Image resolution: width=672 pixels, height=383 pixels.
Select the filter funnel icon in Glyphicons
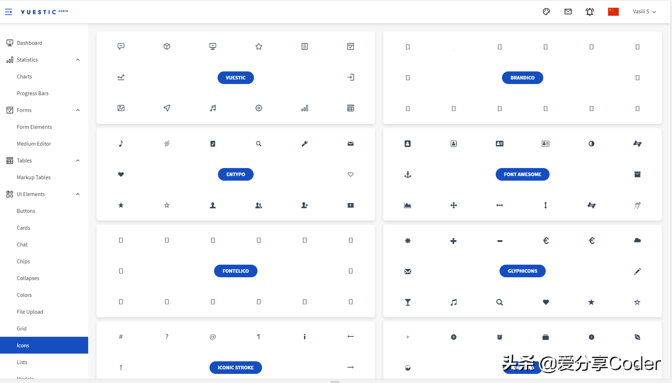pyautogui.click(x=408, y=302)
